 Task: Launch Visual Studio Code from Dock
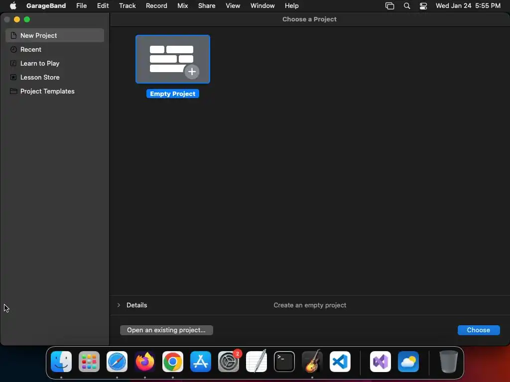pos(340,362)
